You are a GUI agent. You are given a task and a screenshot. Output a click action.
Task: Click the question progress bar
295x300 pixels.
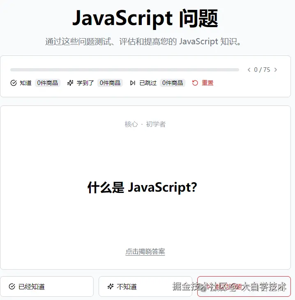click(125, 70)
